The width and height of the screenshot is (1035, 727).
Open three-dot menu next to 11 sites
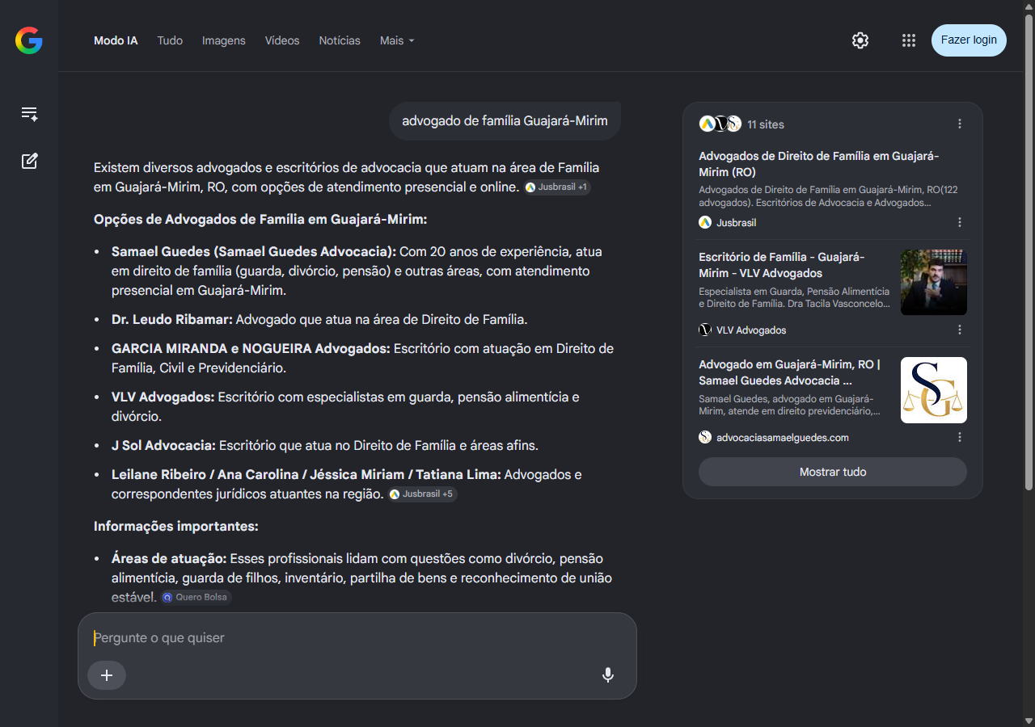(x=960, y=124)
